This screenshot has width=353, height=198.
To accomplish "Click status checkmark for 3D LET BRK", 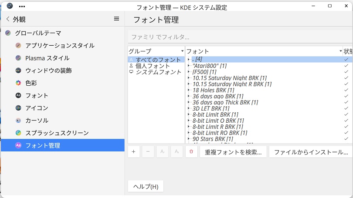I will pos(346,108).
